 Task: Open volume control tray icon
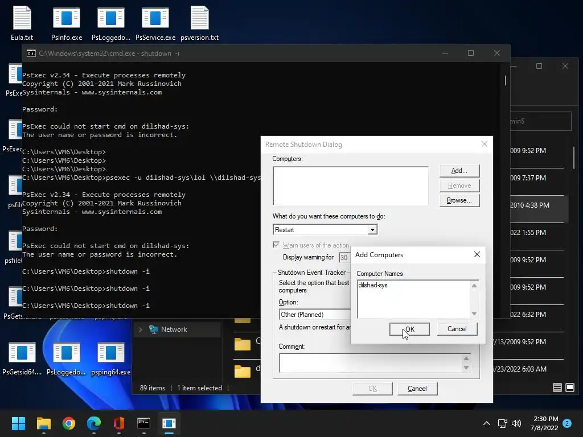(516, 423)
